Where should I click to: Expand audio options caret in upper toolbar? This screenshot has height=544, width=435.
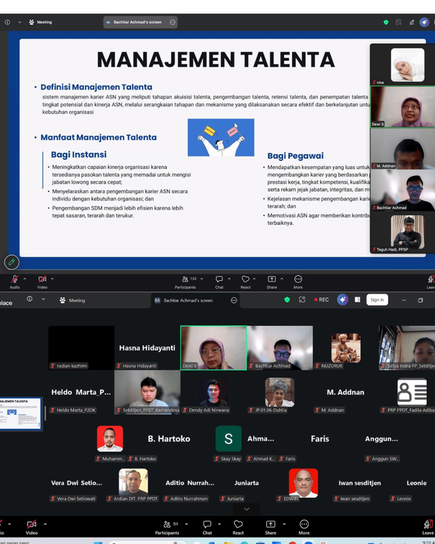25,279
